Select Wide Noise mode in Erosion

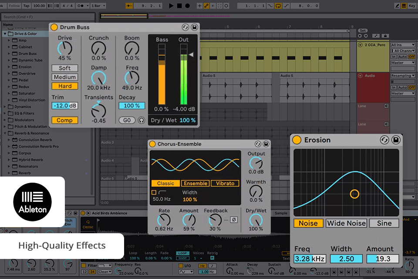tap(346, 223)
